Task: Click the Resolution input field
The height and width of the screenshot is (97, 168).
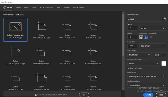Action: click(133, 46)
